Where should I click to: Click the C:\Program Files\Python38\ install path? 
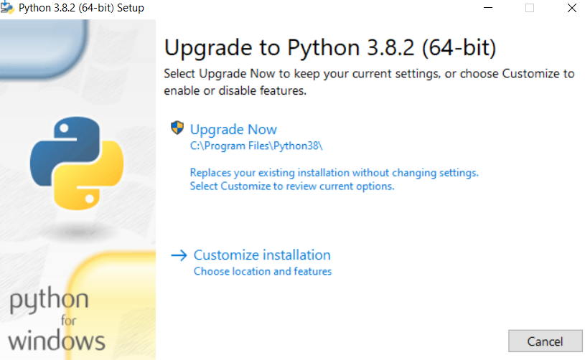coord(256,146)
